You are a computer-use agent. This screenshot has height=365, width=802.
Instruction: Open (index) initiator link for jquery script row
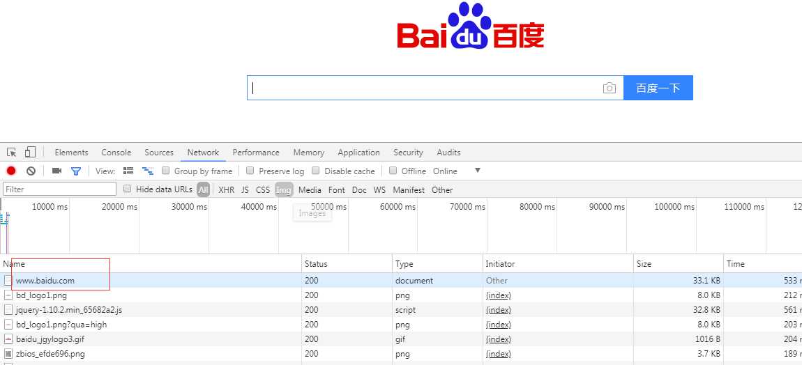(498, 310)
